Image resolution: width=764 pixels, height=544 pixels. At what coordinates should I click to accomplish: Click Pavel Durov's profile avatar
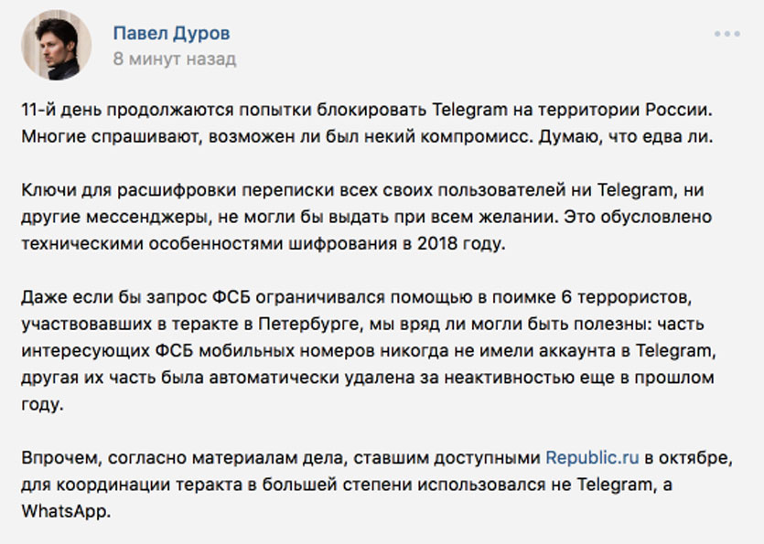click(57, 46)
